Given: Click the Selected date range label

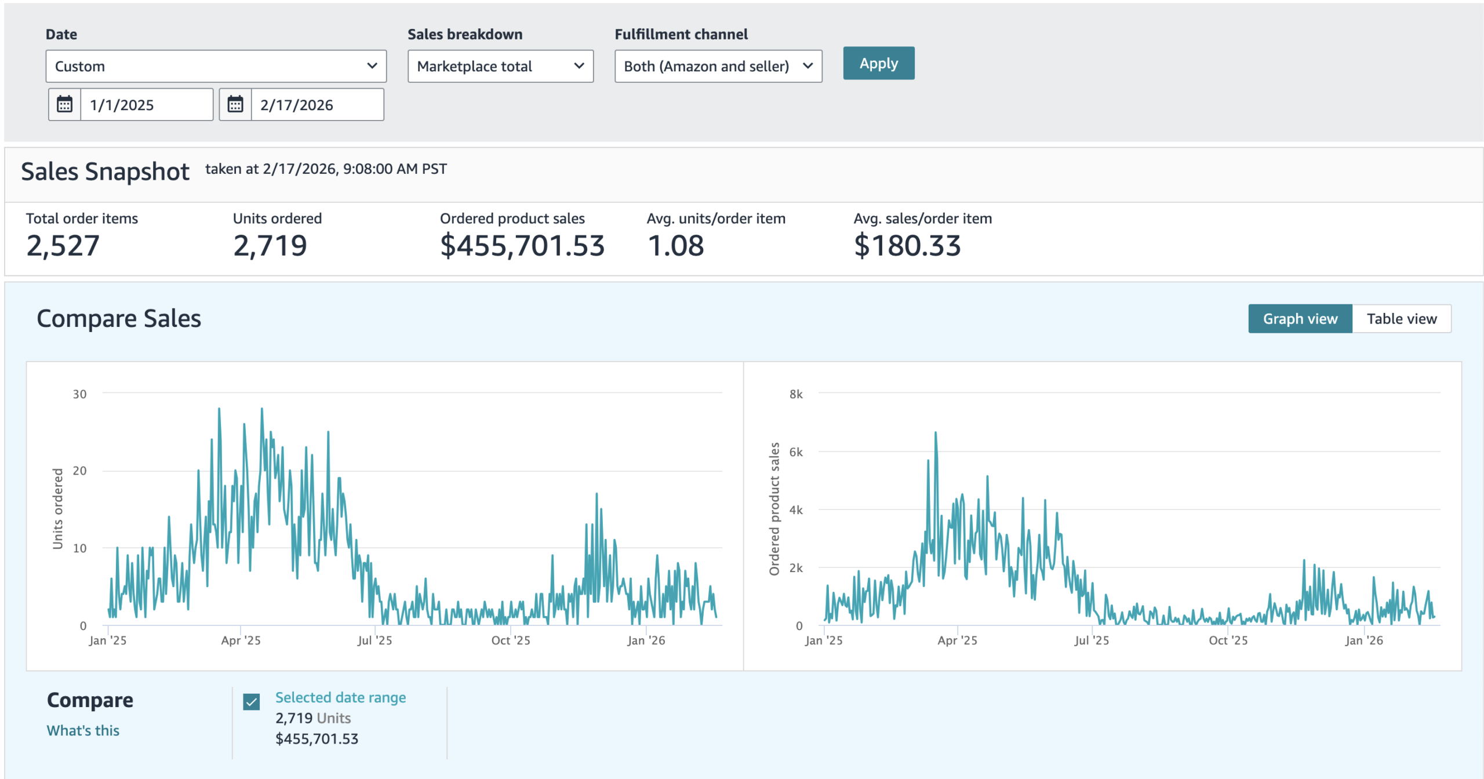Looking at the screenshot, I should tap(340, 697).
